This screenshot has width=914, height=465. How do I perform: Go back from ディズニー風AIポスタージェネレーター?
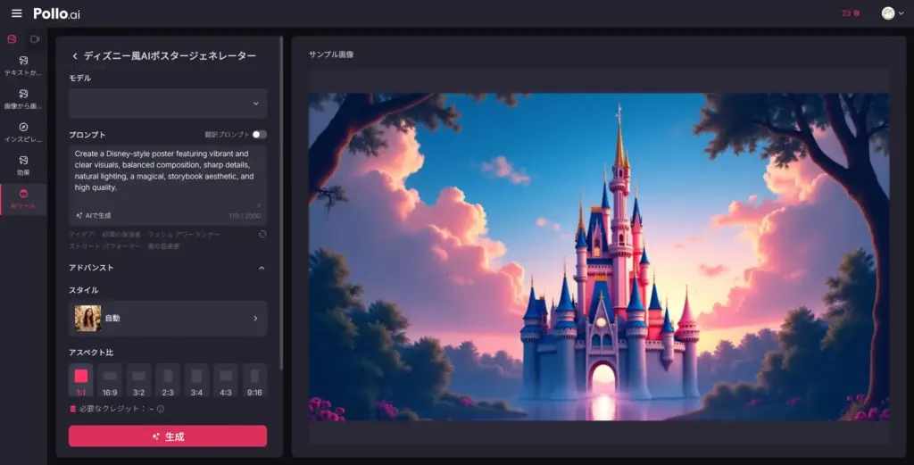(75, 56)
